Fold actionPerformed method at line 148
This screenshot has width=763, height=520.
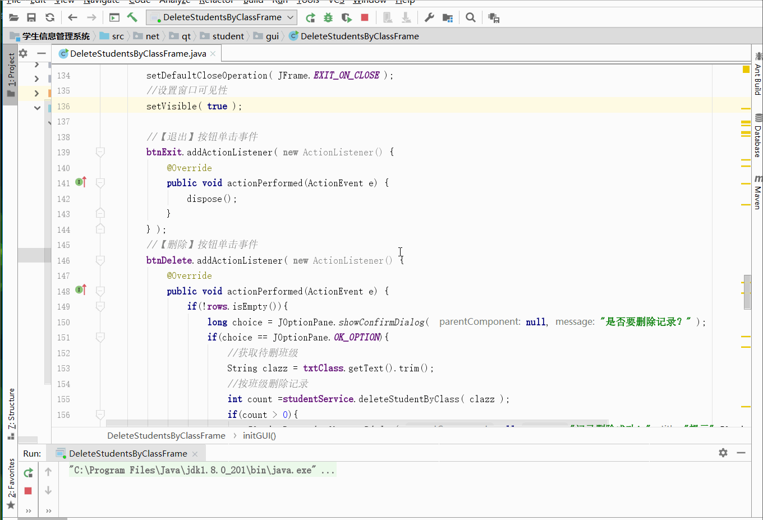pos(100,291)
